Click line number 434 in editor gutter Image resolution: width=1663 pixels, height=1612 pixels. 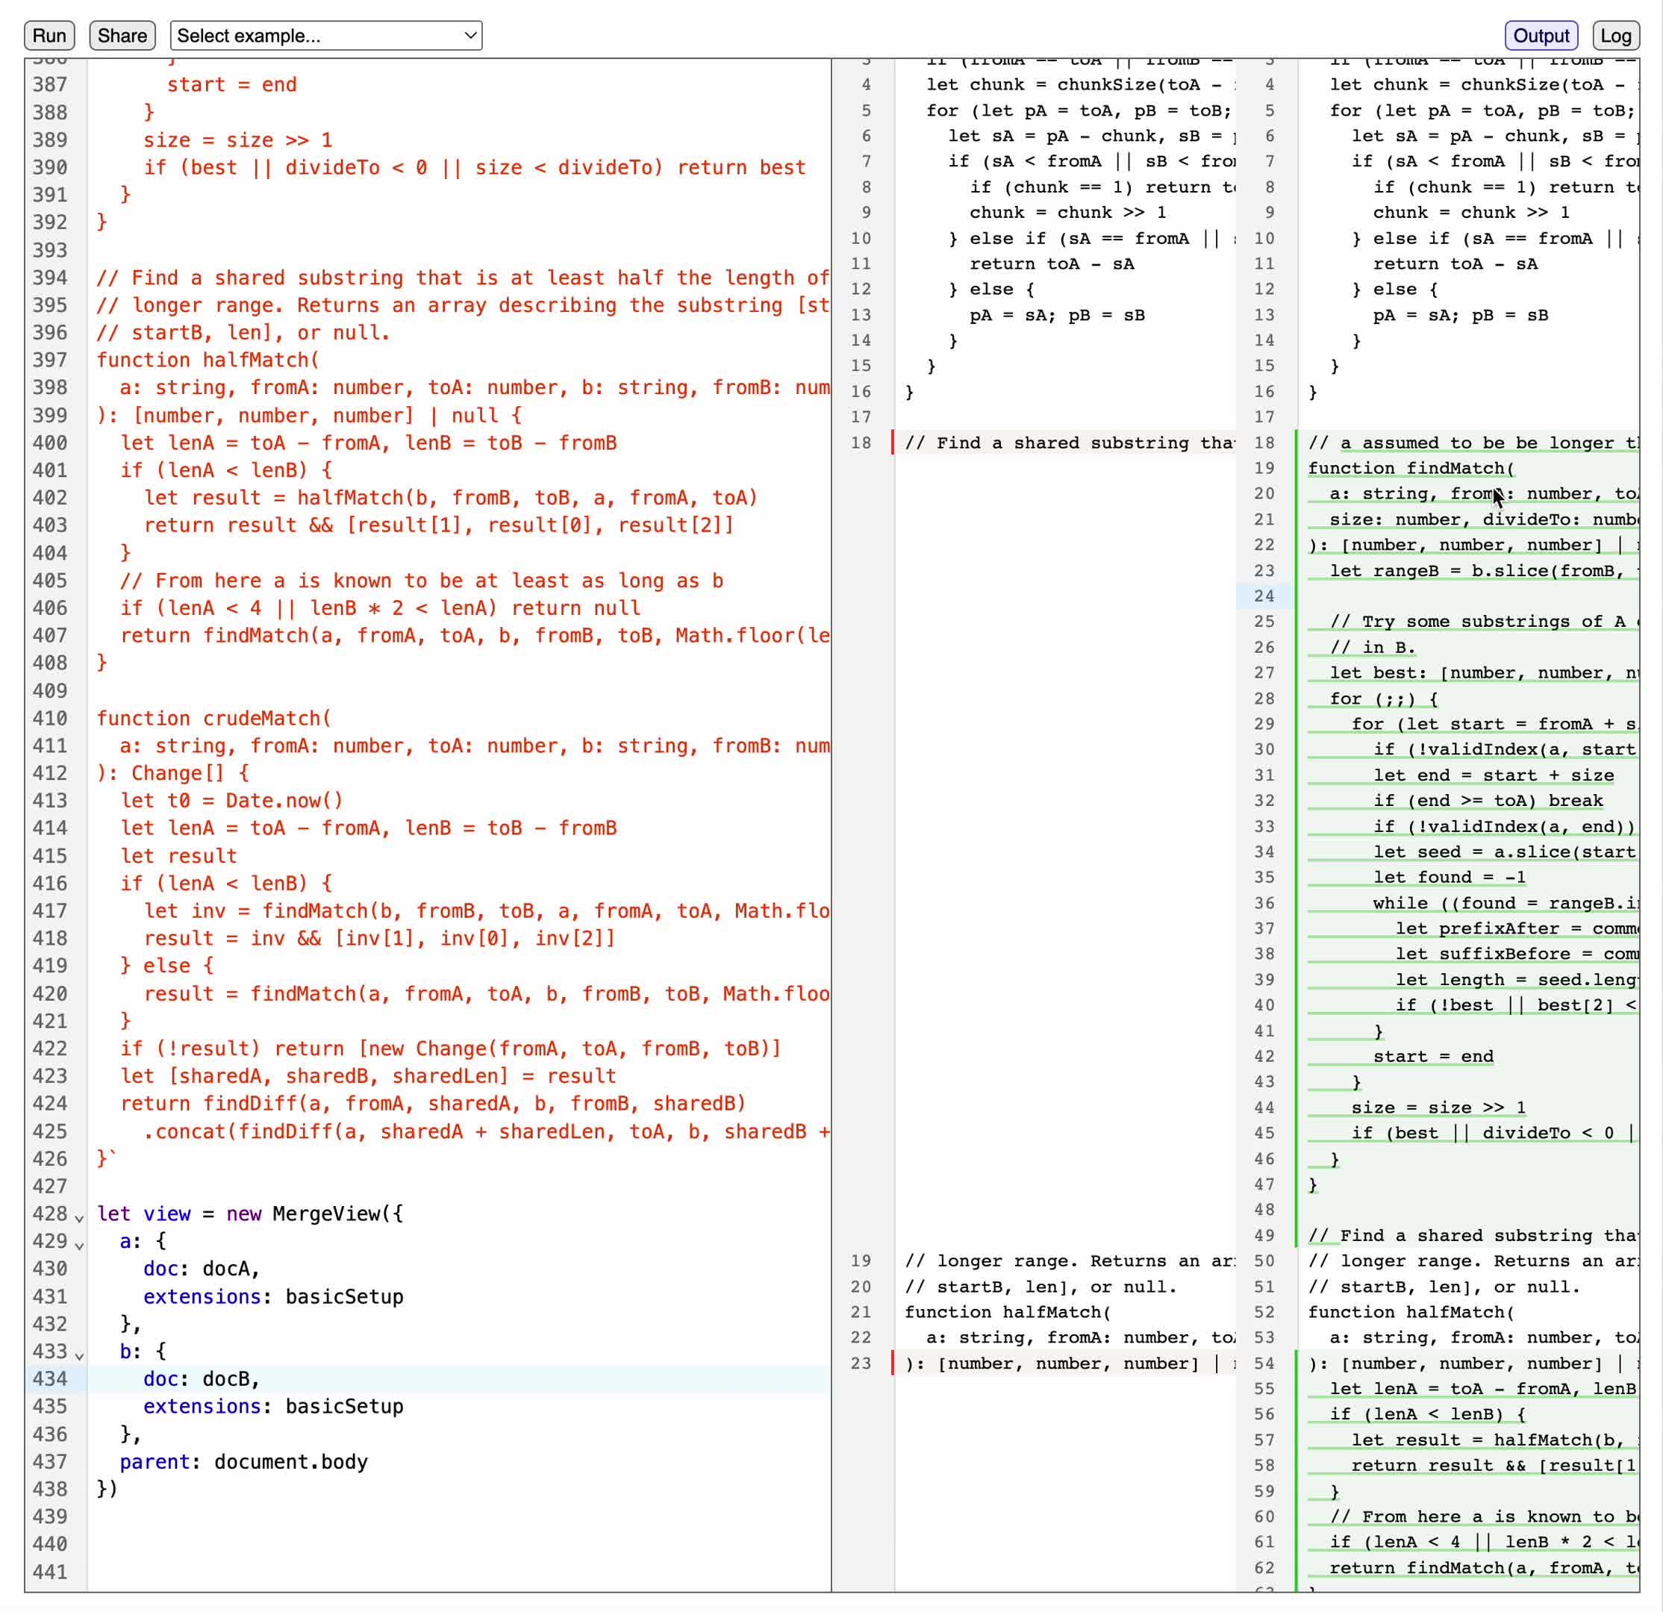(x=49, y=1378)
